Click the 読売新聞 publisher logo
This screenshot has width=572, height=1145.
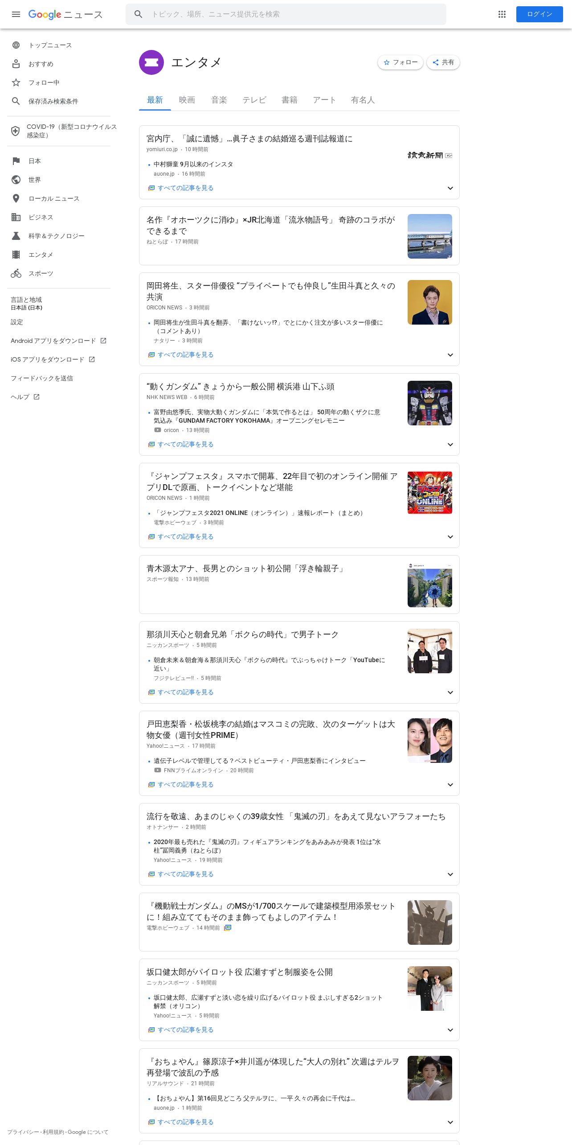coord(430,155)
